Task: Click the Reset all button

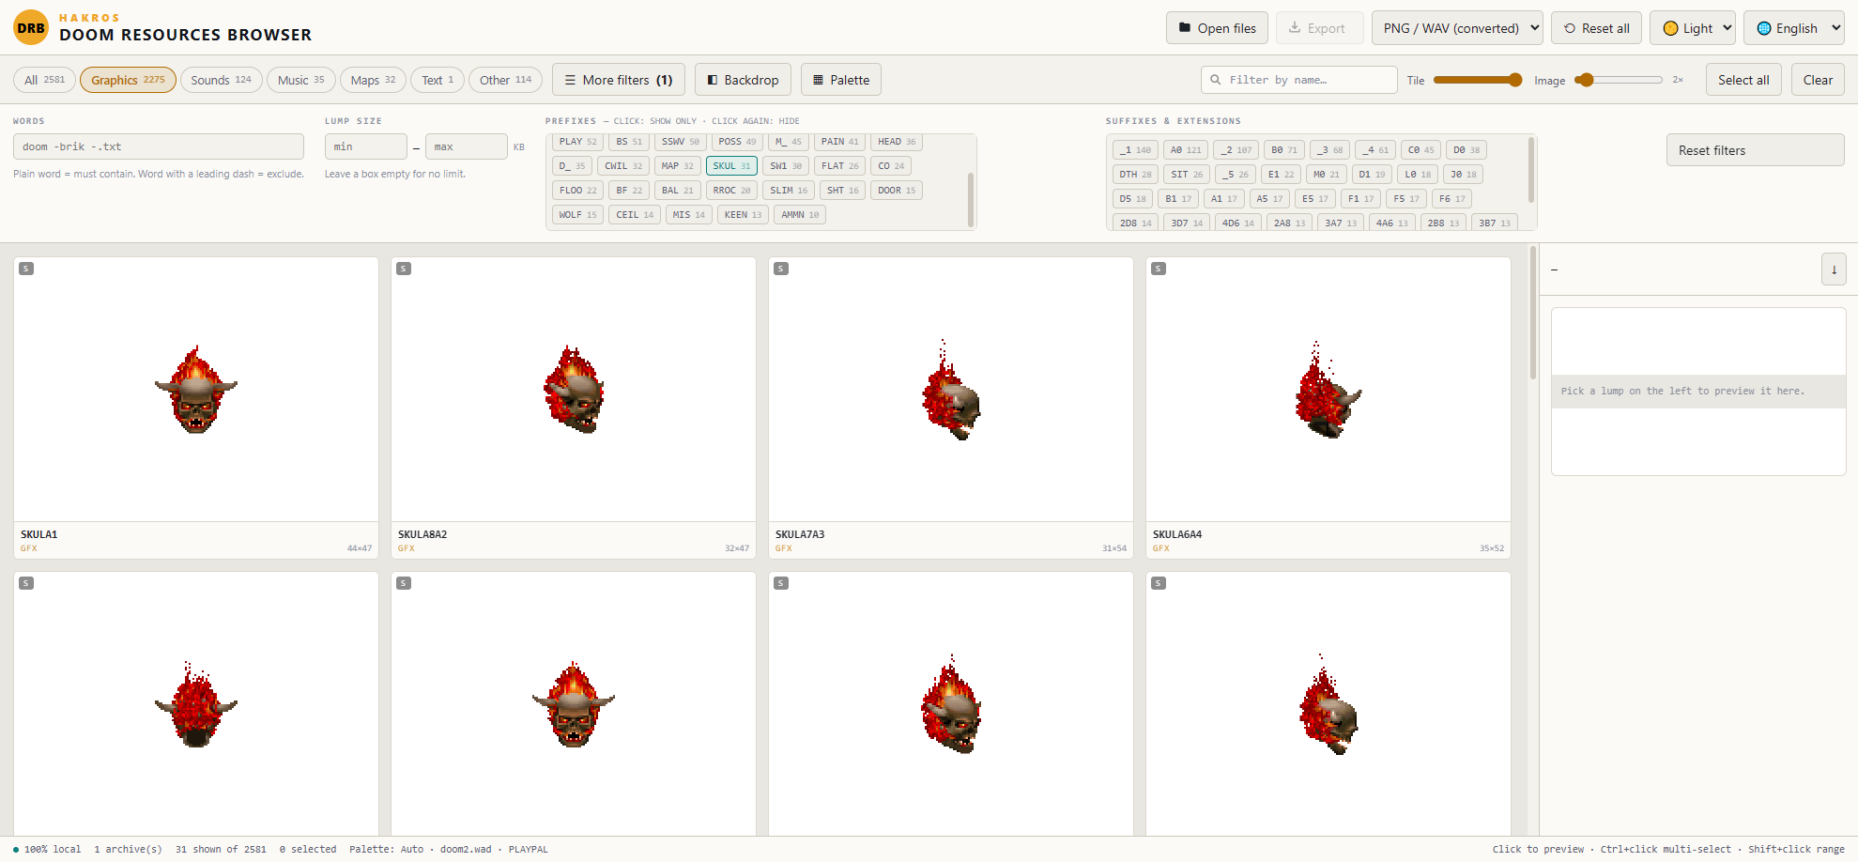Action: [x=1596, y=28]
